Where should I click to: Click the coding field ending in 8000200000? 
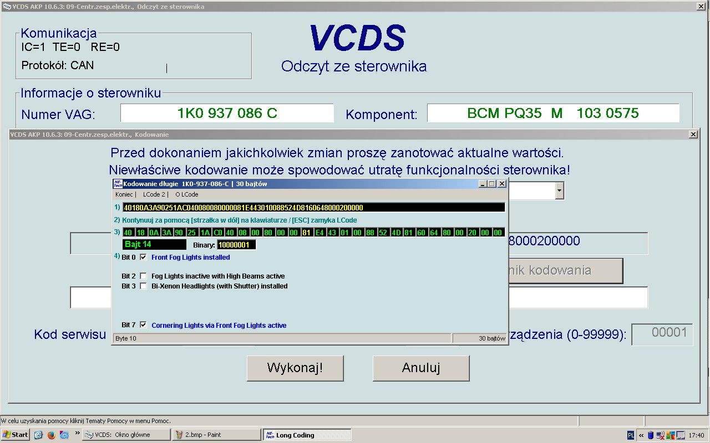[578, 242]
